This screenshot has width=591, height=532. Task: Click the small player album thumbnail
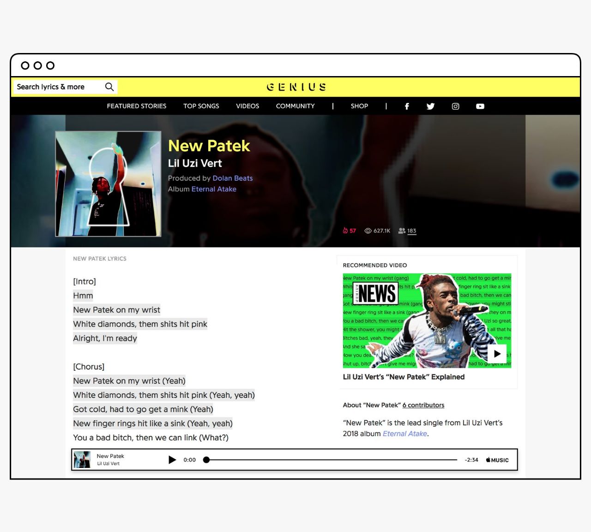point(82,460)
